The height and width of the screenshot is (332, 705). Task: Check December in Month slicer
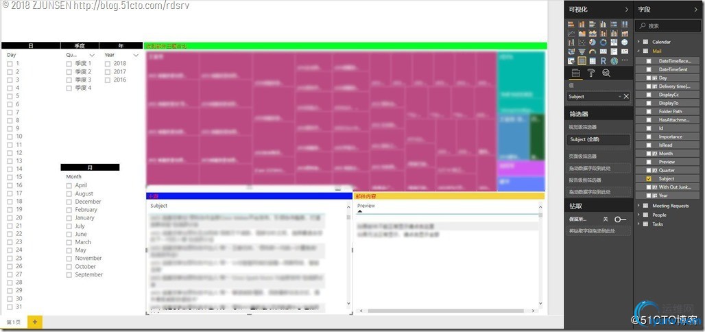coord(69,202)
